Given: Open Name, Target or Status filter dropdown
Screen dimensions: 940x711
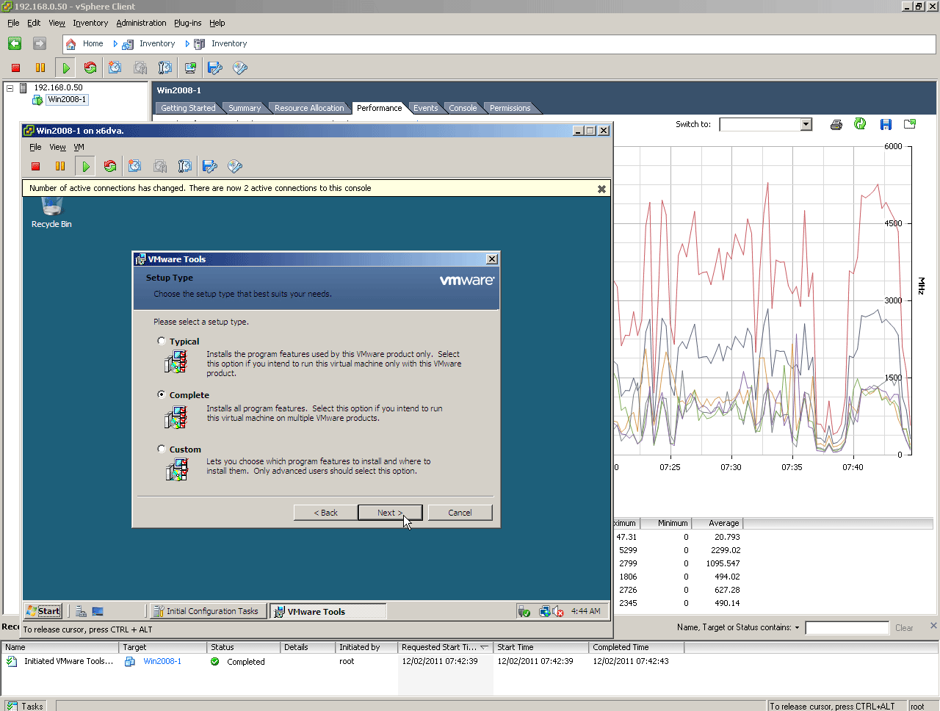Looking at the screenshot, I should point(797,628).
